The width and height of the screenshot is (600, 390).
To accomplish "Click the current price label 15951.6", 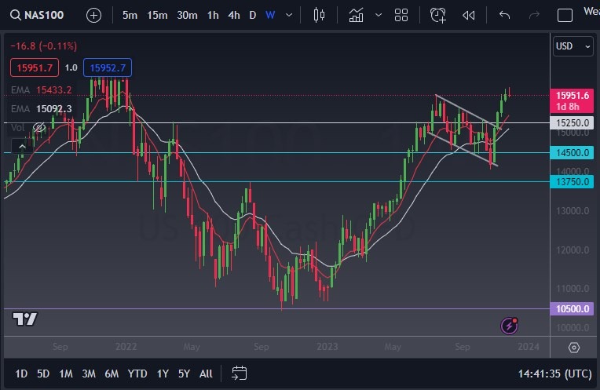I will coord(572,100).
